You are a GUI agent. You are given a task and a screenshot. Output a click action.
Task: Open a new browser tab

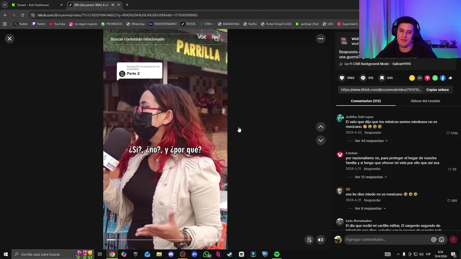[127, 5]
